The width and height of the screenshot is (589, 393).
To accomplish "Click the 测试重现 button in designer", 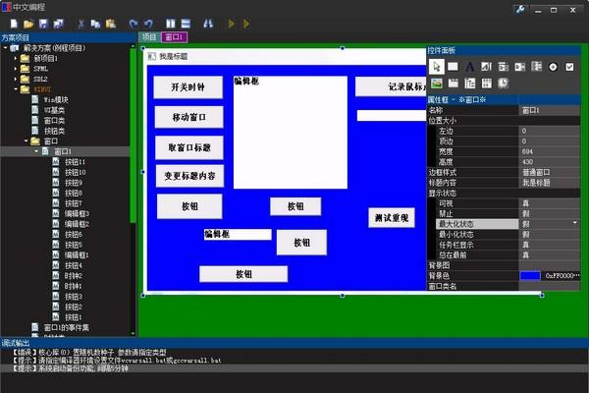I will pos(392,218).
